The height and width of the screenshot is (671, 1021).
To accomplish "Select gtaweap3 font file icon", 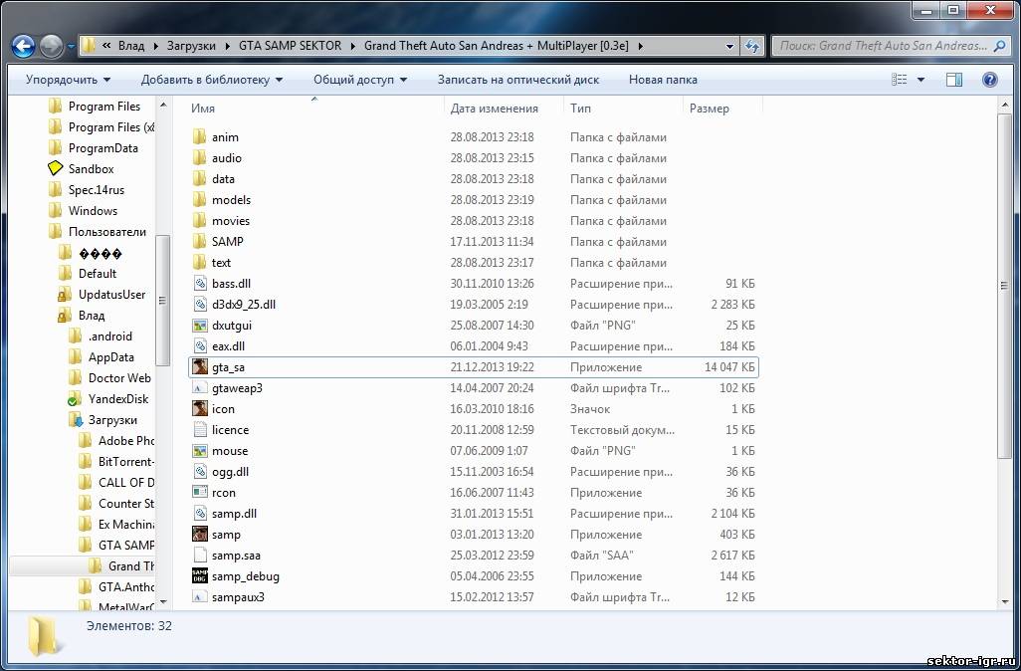I will [x=200, y=387].
